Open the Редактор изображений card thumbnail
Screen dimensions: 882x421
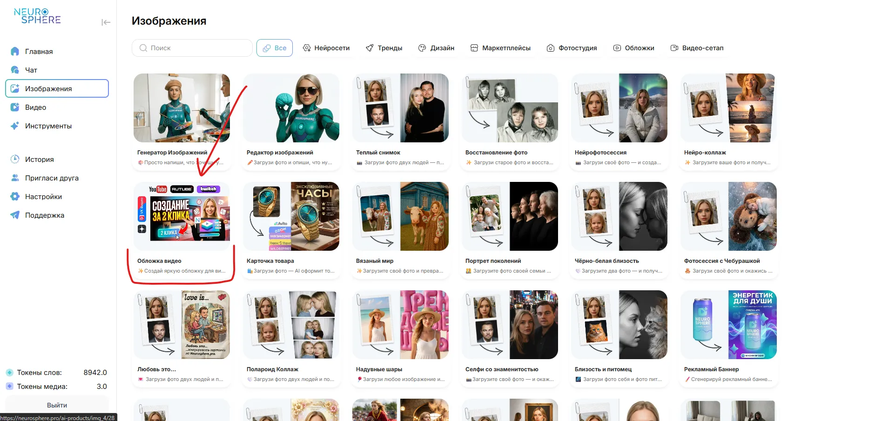click(x=291, y=108)
